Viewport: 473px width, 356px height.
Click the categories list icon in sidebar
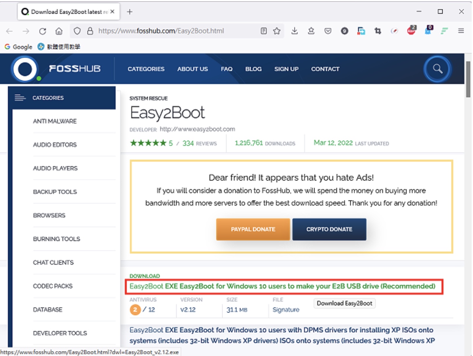(20, 98)
